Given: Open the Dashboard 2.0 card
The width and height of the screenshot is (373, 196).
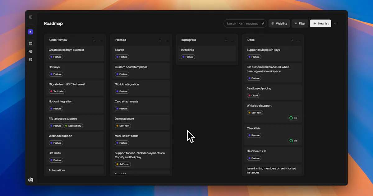Looking at the screenshot, I should 273,155.
